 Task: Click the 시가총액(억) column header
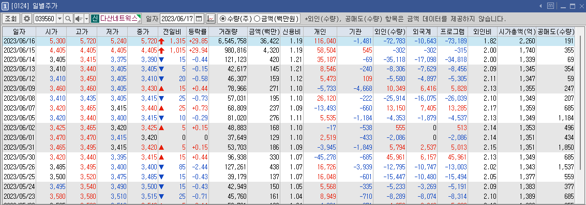(517, 31)
